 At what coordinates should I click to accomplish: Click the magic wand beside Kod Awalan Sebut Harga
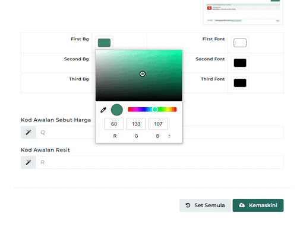[x=29, y=132]
